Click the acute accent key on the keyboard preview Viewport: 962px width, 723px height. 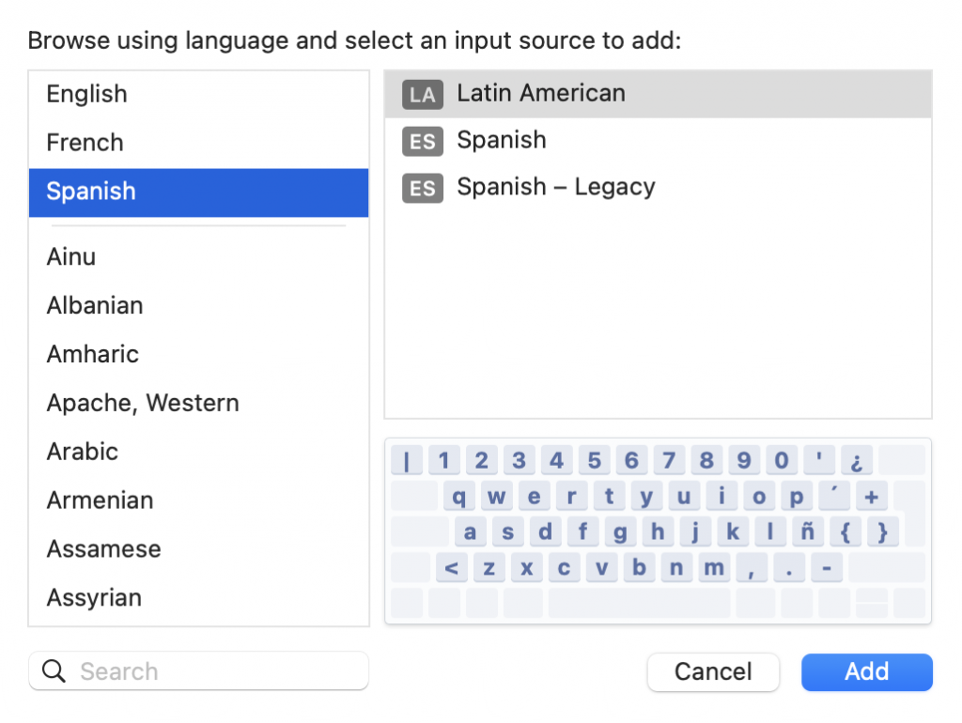833,496
